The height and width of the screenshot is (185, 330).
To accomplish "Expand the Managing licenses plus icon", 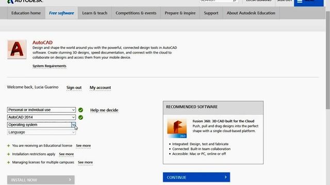I will pyautogui.click(x=8, y=162).
